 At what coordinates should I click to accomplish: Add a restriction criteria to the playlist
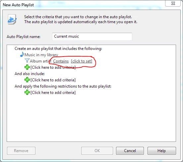pyautogui.click(x=53, y=93)
